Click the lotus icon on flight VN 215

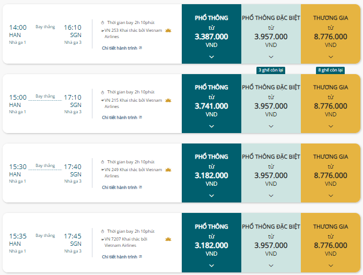coord(168,100)
